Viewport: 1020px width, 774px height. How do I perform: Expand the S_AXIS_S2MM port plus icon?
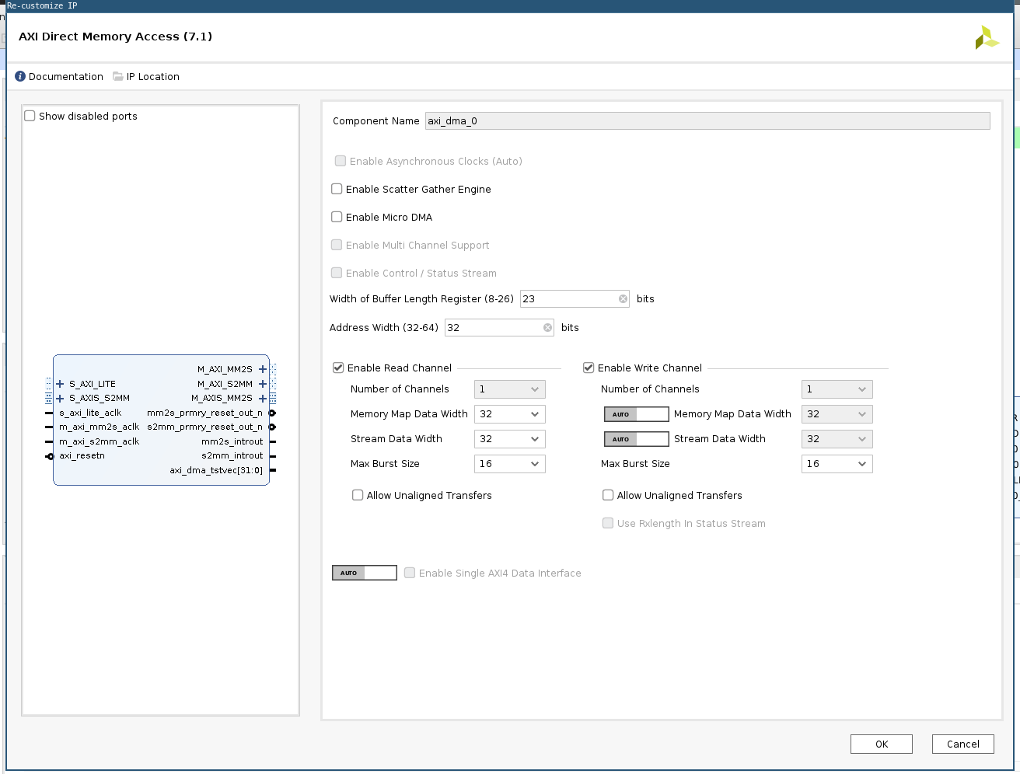(60, 399)
